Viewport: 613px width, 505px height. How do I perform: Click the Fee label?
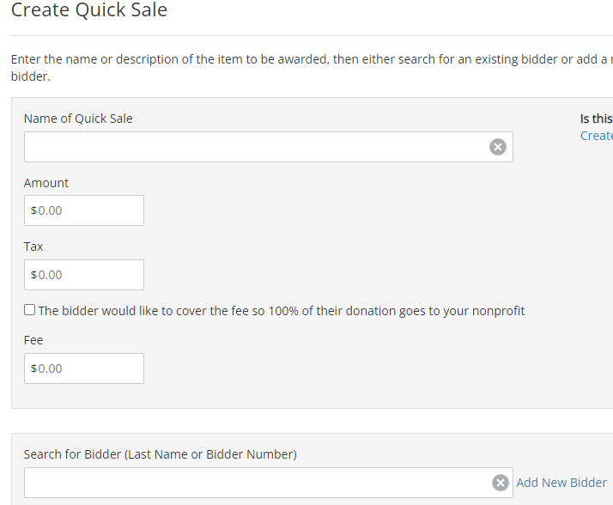[x=33, y=340]
